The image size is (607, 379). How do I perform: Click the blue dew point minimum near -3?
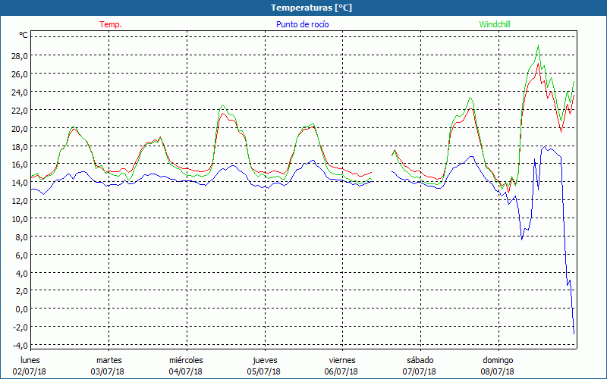pos(574,333)
